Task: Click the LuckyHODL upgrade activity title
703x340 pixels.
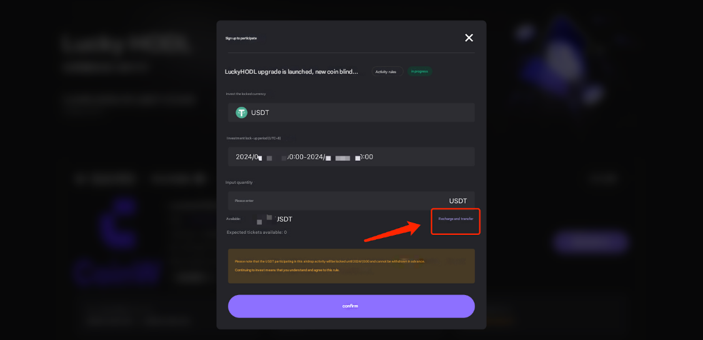Action: [x=291, y=71]
